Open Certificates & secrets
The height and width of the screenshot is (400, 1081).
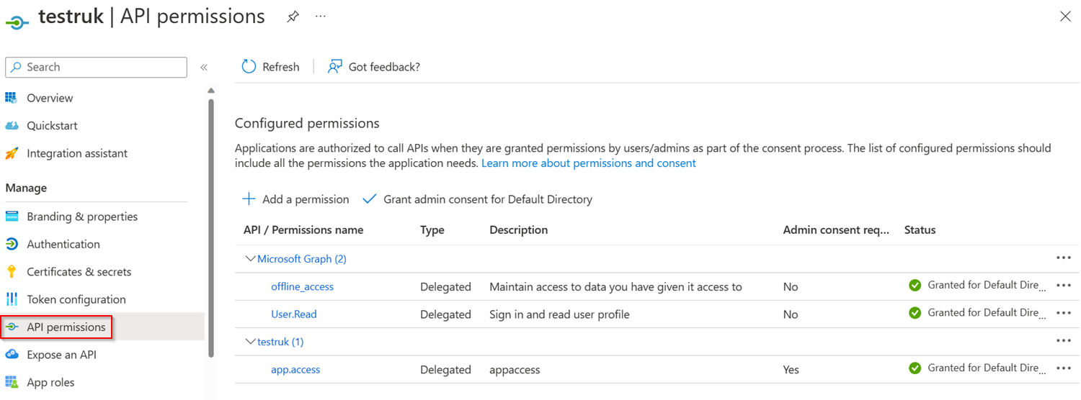[x=79, y=272]
